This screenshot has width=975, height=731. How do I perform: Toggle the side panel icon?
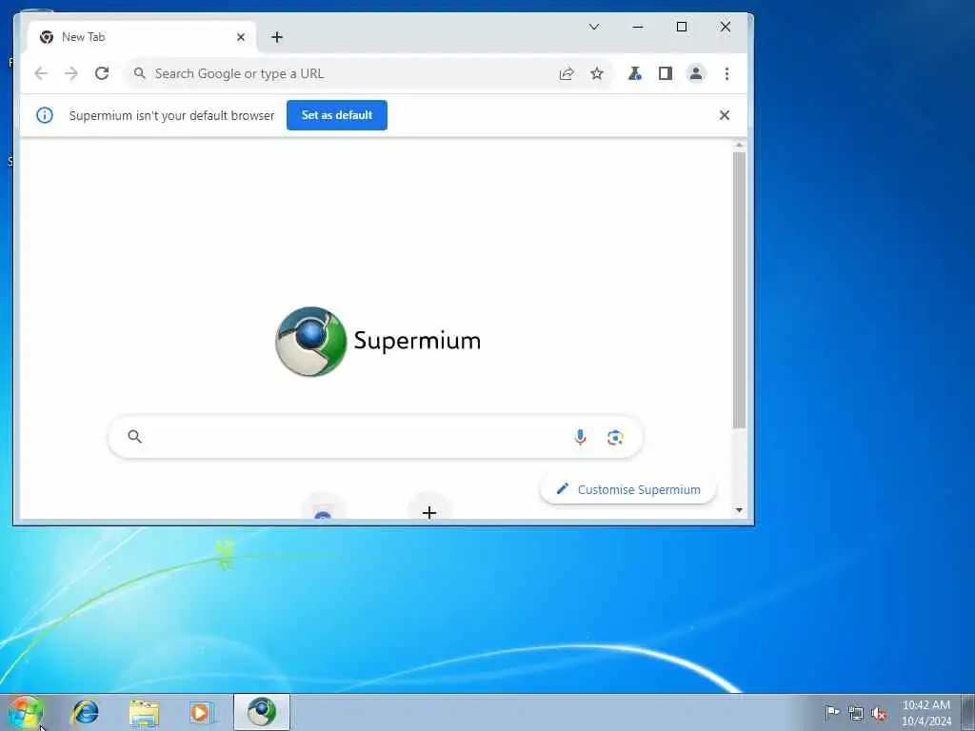pyautogui.click(x=666, y=74)
